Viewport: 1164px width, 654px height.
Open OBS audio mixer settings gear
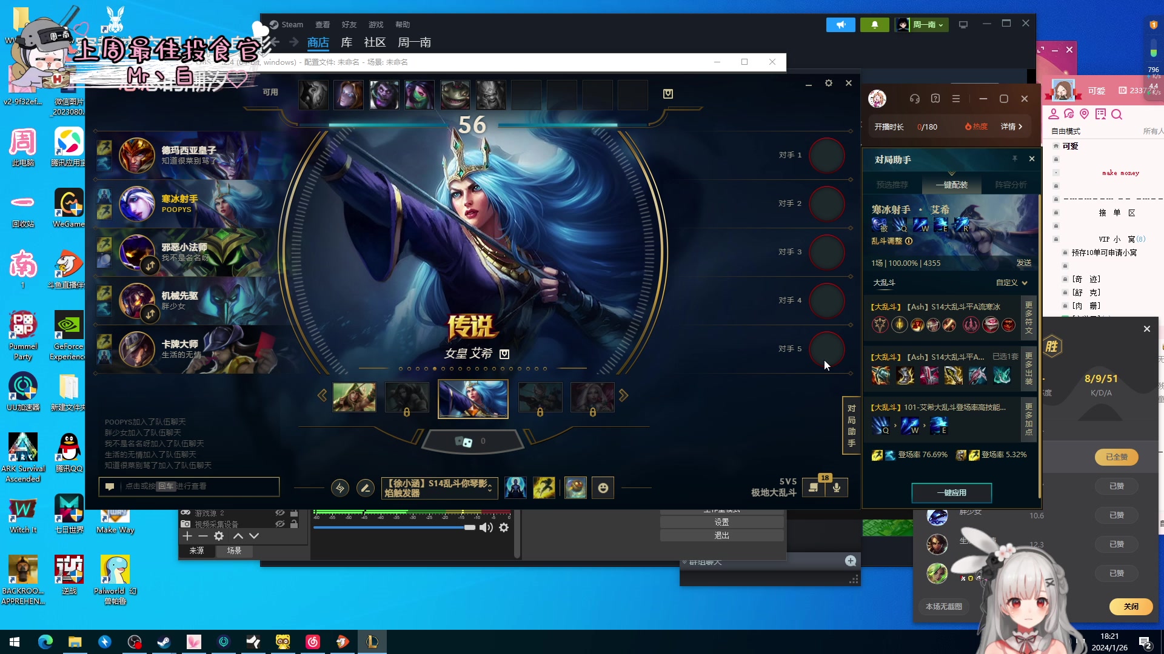coord(504,527)
